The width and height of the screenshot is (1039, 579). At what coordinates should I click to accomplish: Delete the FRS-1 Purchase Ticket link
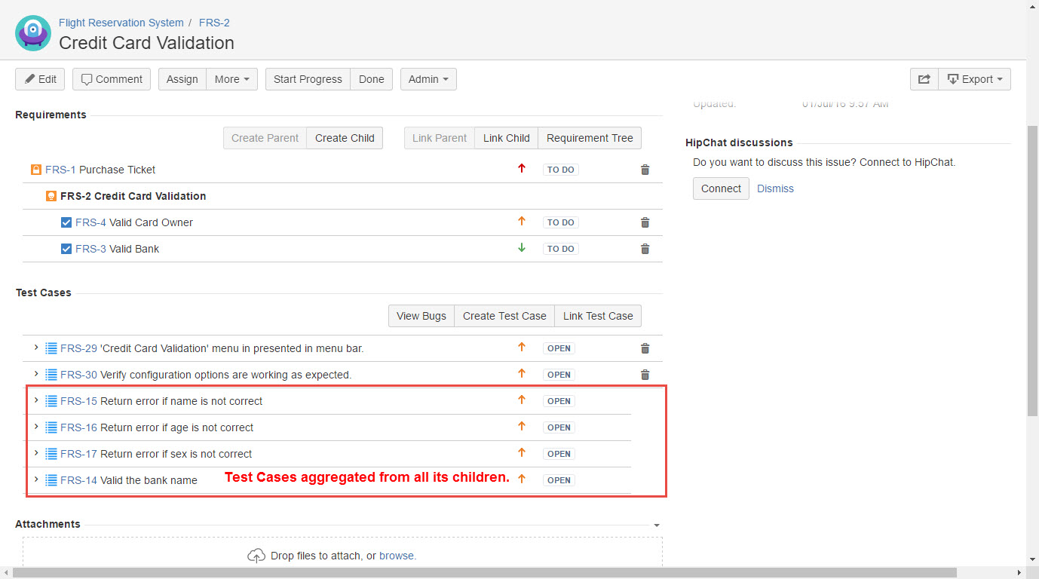645,170
